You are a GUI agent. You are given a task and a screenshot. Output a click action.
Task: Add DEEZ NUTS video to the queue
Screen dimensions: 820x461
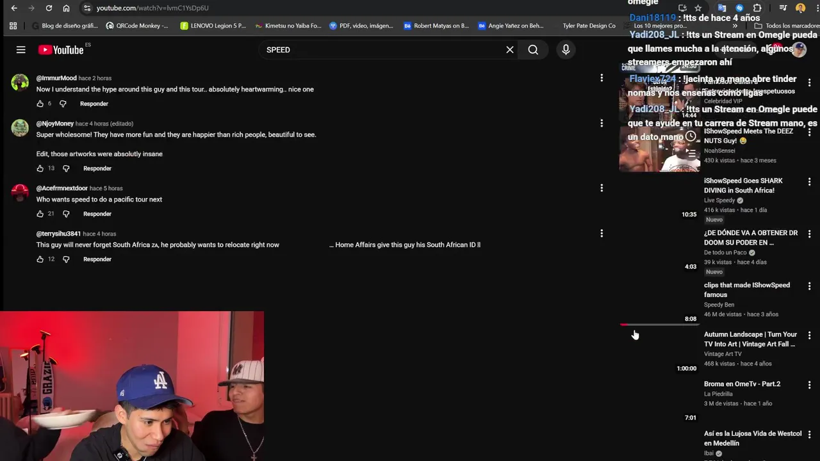pos(691,153)
